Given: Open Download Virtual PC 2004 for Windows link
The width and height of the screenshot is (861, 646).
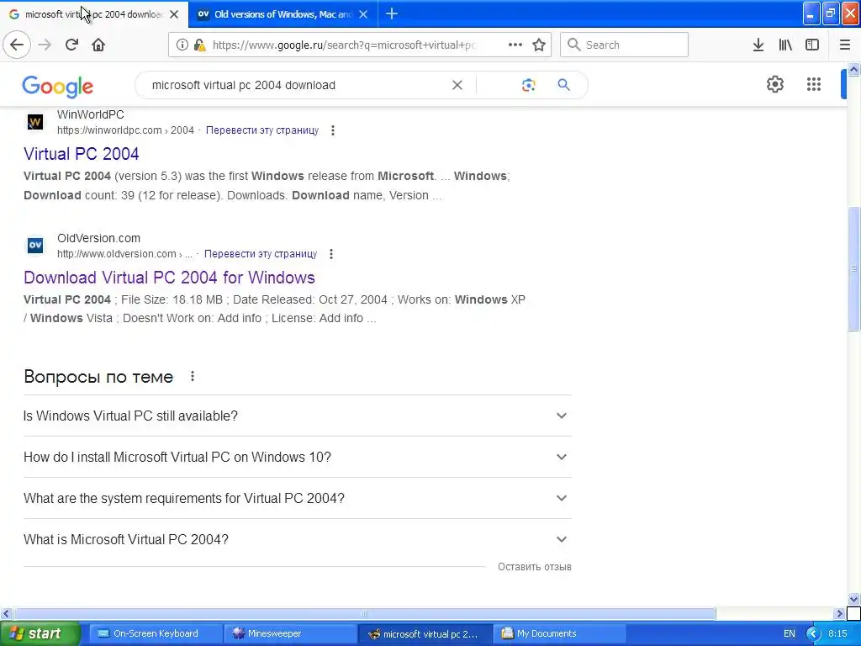Looking at the screenshot, I should point(169,278).
